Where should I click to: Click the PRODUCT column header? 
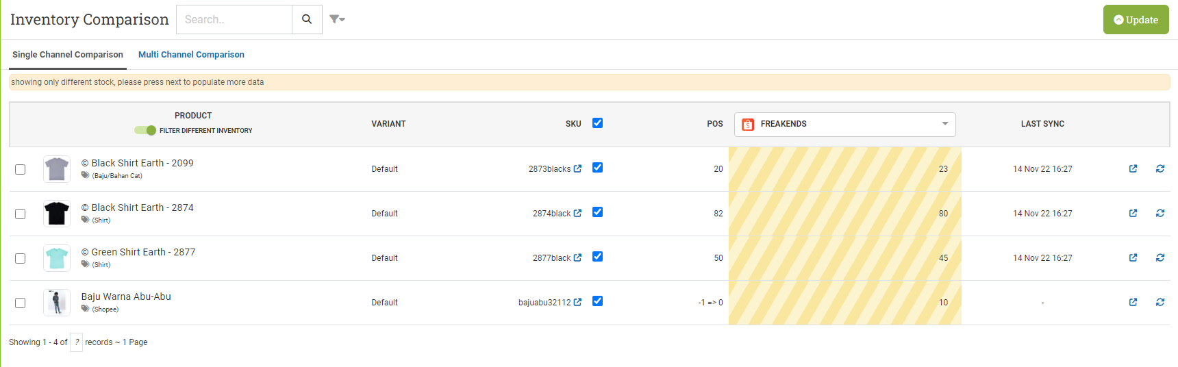click(x=193, y=116)
